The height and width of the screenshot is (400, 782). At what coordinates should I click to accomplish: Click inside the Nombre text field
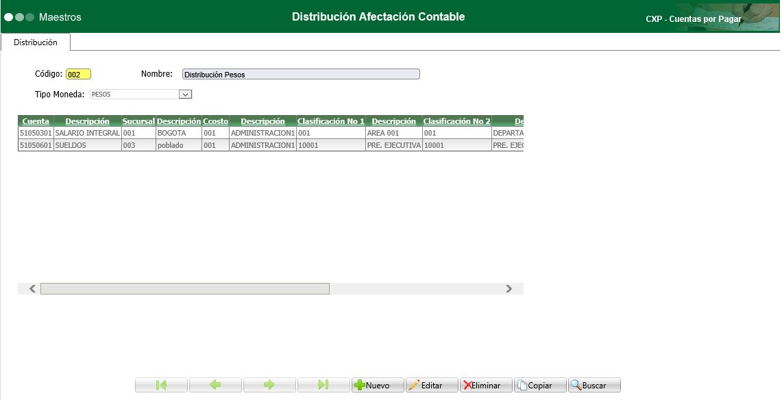(300, 73)
